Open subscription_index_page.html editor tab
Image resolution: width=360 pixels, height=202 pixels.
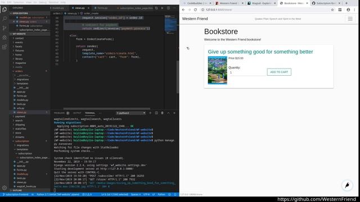pyautogui.click(x=134, y=8)
